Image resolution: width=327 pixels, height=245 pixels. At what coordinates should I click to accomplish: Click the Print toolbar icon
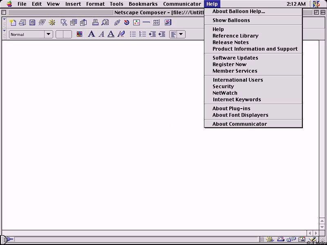point(95,22)
